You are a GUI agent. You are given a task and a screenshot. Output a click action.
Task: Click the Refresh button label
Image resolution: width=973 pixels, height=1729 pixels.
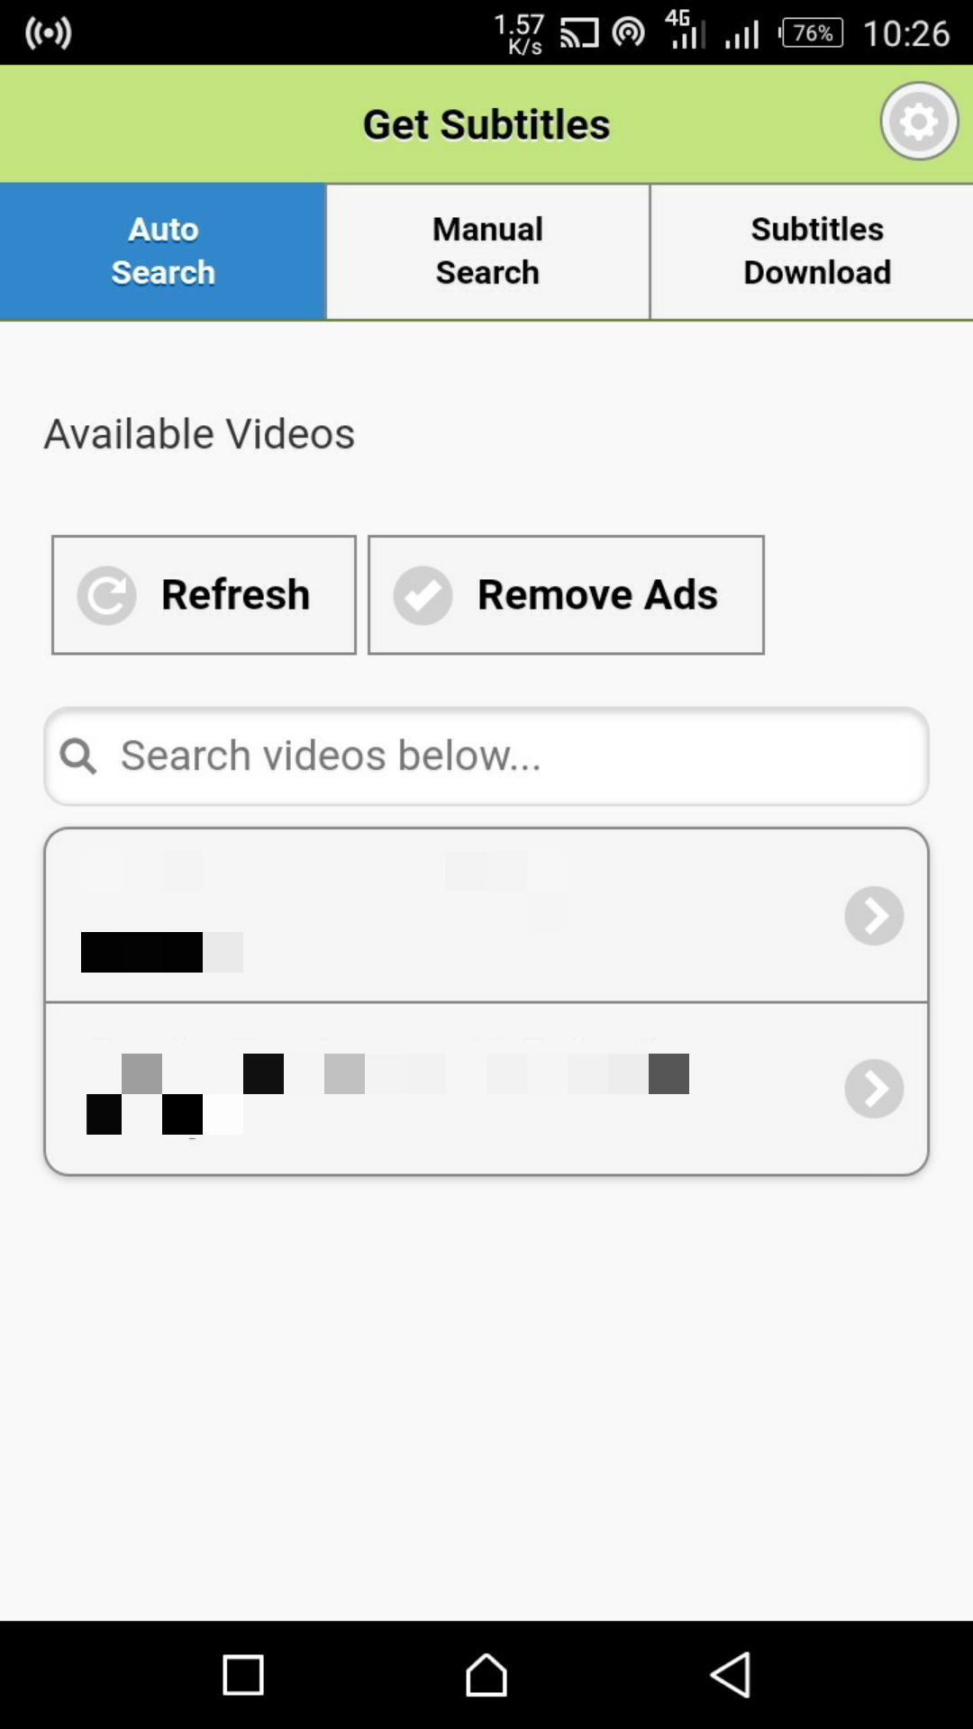click(235, 594)
